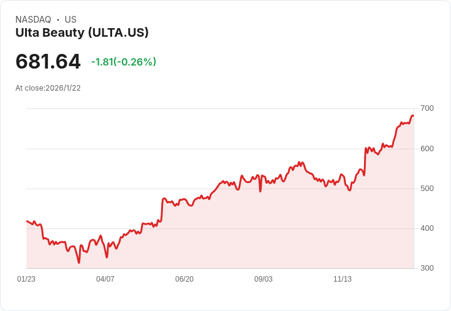The width and height of the screenshot is (451, 311).
Task: Click the sharp price jump after 11/13
Action: (x=365, y=162)
